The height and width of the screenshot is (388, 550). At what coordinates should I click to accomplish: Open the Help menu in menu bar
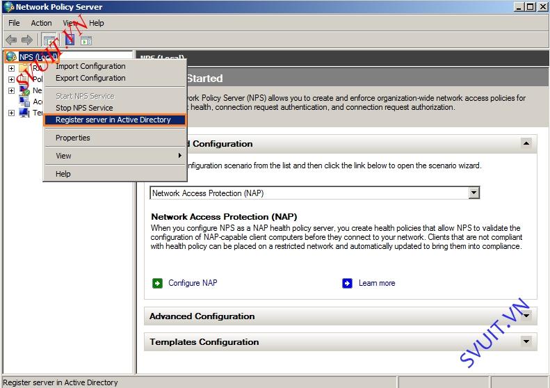coord(97,23)
